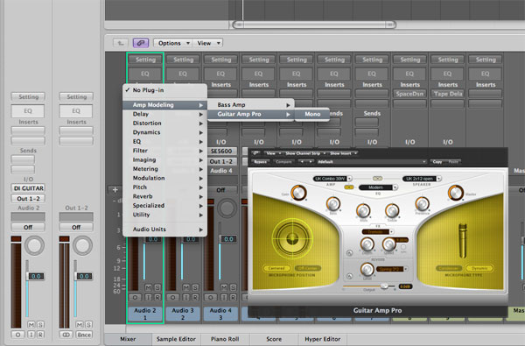Open the Tremolo FX type dropdown

coord(378,231)
